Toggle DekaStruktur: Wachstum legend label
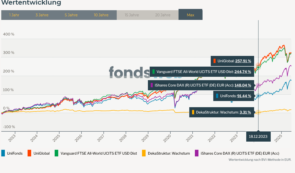The image size is (295, 173). (x=169, y=153)
